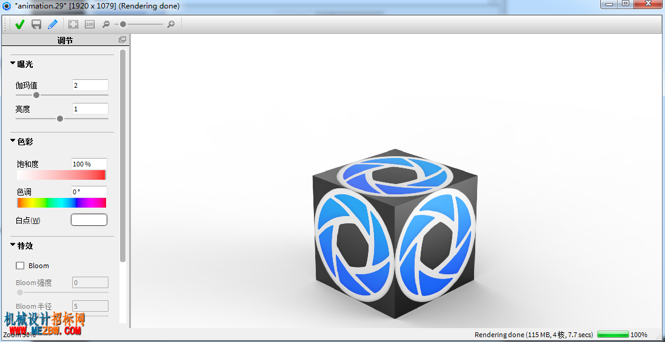Image resolution: width=665 pixels, height=342 pixels.
Task: Collapse the 色彩 section
Action: (x=13, y=141)
